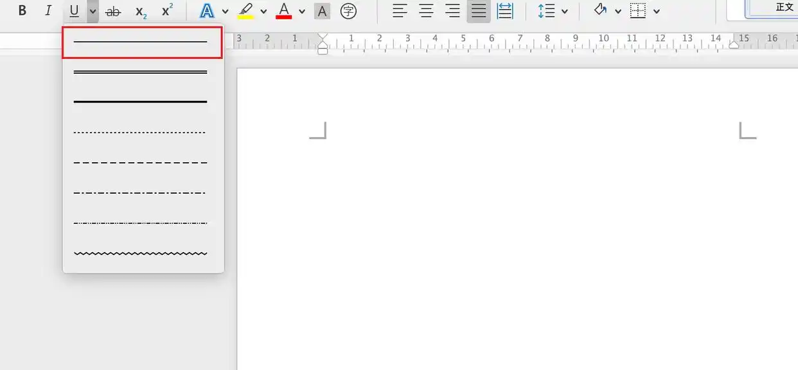Viewport: 798px width, 370px height.
Task: Expand the borders dropdown arrow
Action: 656,12
